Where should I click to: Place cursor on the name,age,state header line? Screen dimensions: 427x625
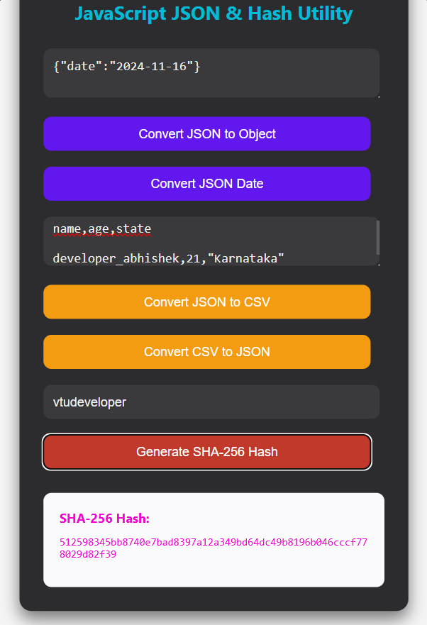coord(102,229)
